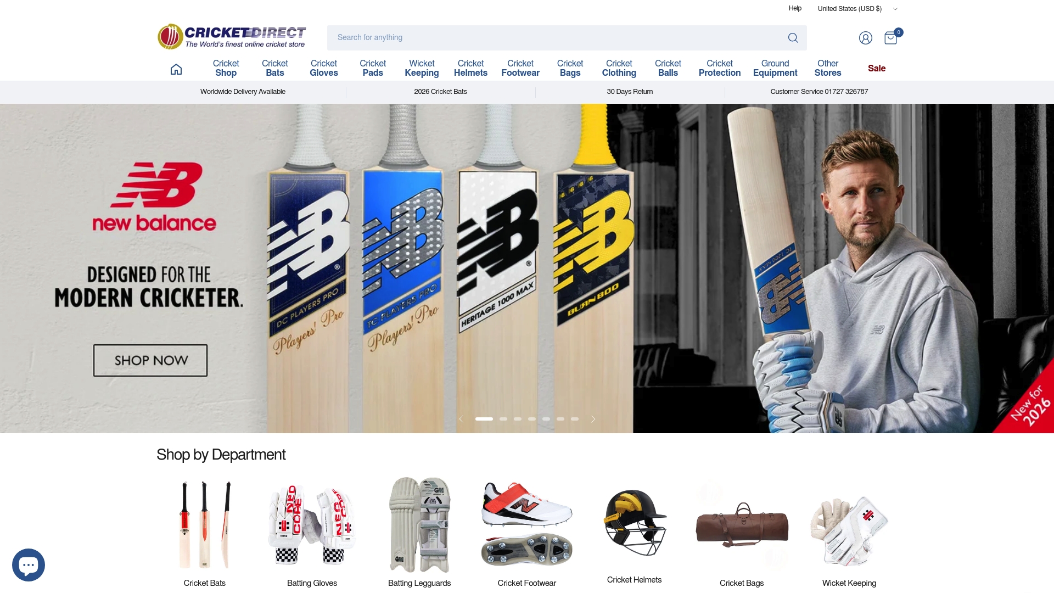The width and height of the screenshot is (1054, 593).
Task: Select the third carousel pagination dot
Action: [518, 418]
